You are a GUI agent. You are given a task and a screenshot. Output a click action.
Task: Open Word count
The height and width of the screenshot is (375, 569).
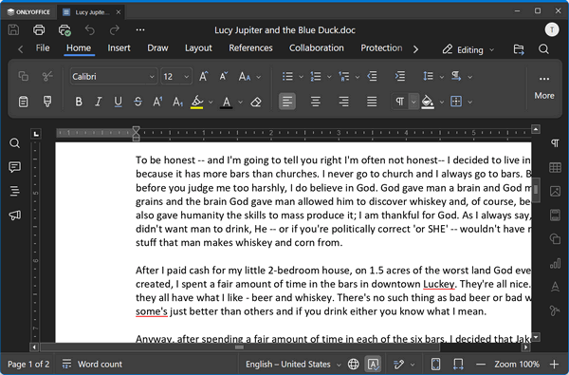click(x=92, y=365)
